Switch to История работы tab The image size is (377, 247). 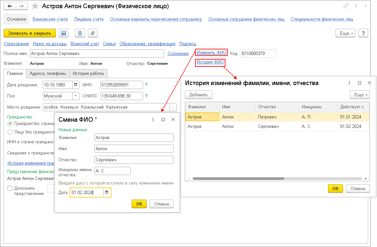click(x=88, y=73)
